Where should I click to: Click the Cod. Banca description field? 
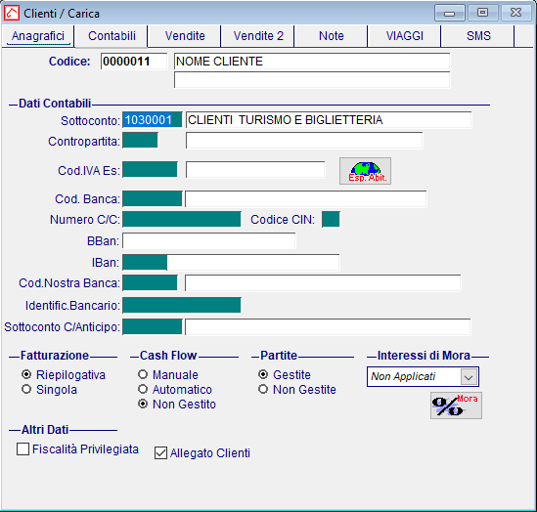click(x=306, y=199)
